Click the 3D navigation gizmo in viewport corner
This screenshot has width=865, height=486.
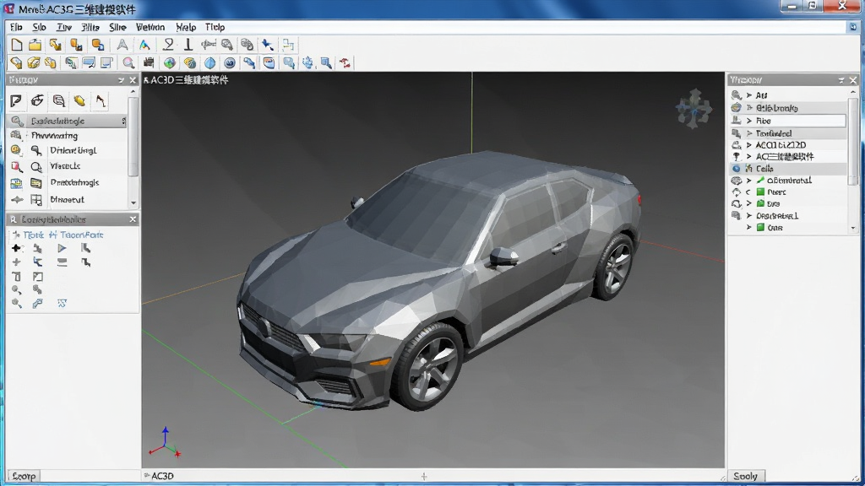[694, 109]
